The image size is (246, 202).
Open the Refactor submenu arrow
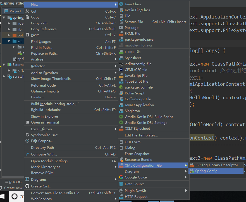coord(116,66)
